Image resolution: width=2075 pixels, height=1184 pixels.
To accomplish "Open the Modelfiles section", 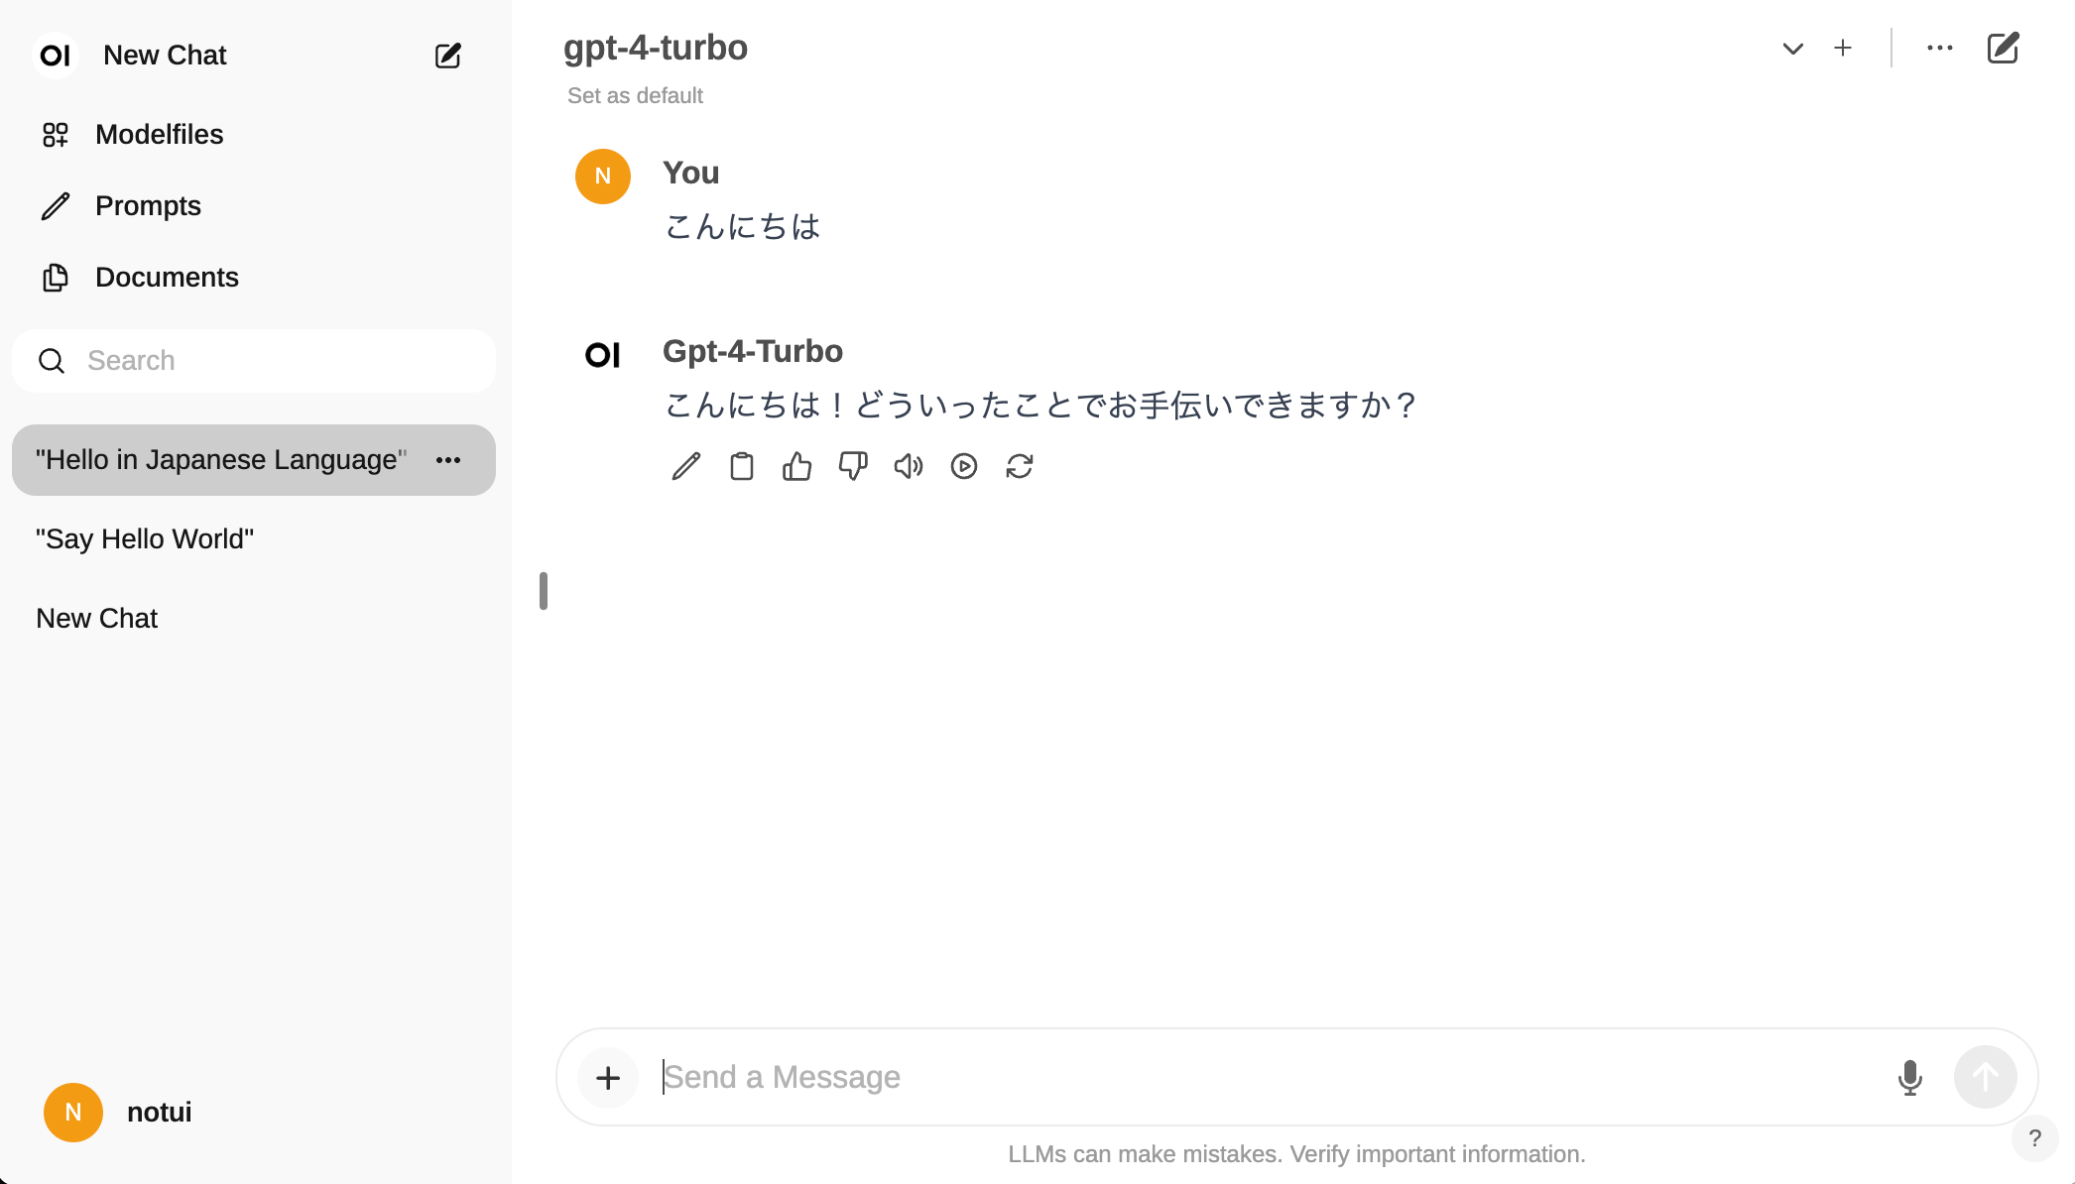I will pyautogui.click(x=159, y=135).
